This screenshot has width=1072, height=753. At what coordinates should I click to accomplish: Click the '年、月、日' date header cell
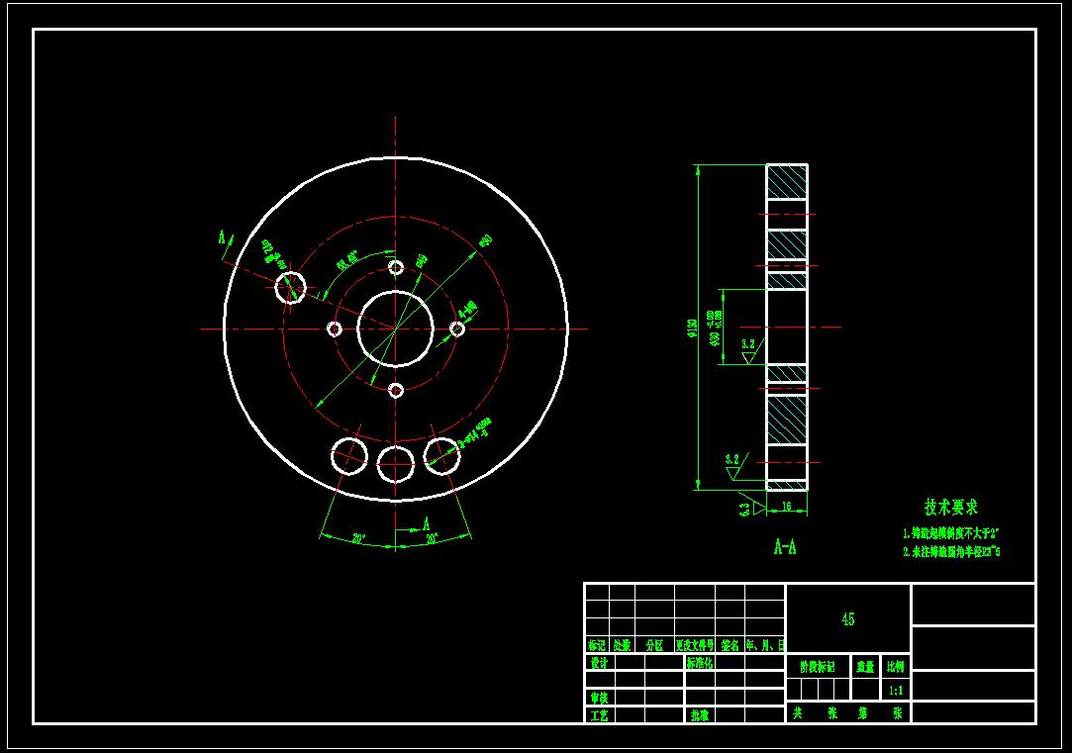pyautogui.click(x=765, y=645)
